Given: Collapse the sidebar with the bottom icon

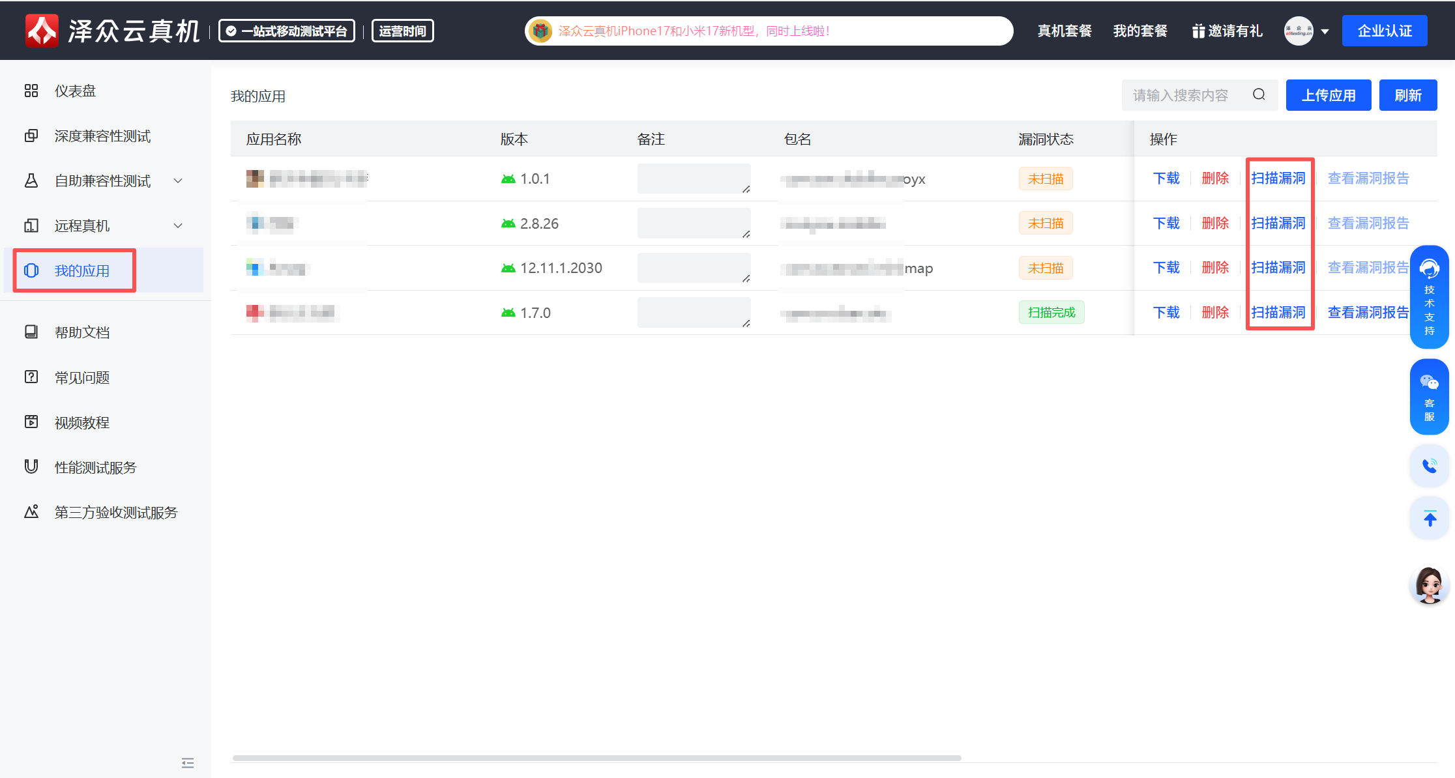Looking at the screenshot, I should [188, 762].
